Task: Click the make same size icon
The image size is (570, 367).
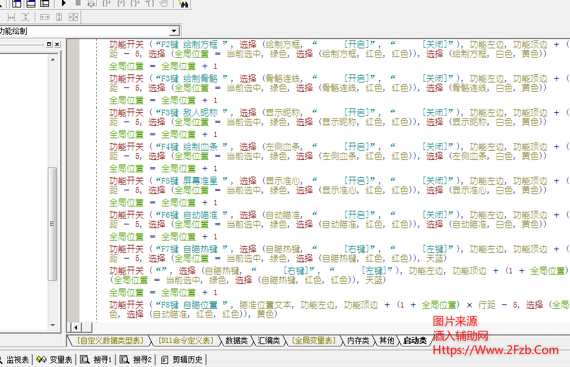Action: [x=73, y=17]
